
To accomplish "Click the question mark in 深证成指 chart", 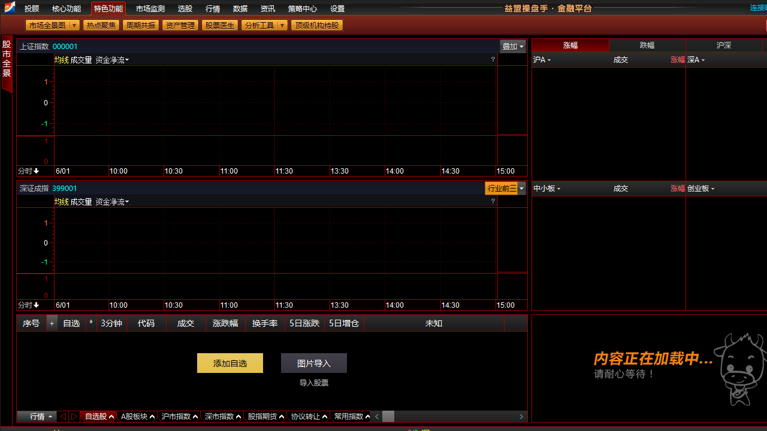I will (x=493, y=201).
